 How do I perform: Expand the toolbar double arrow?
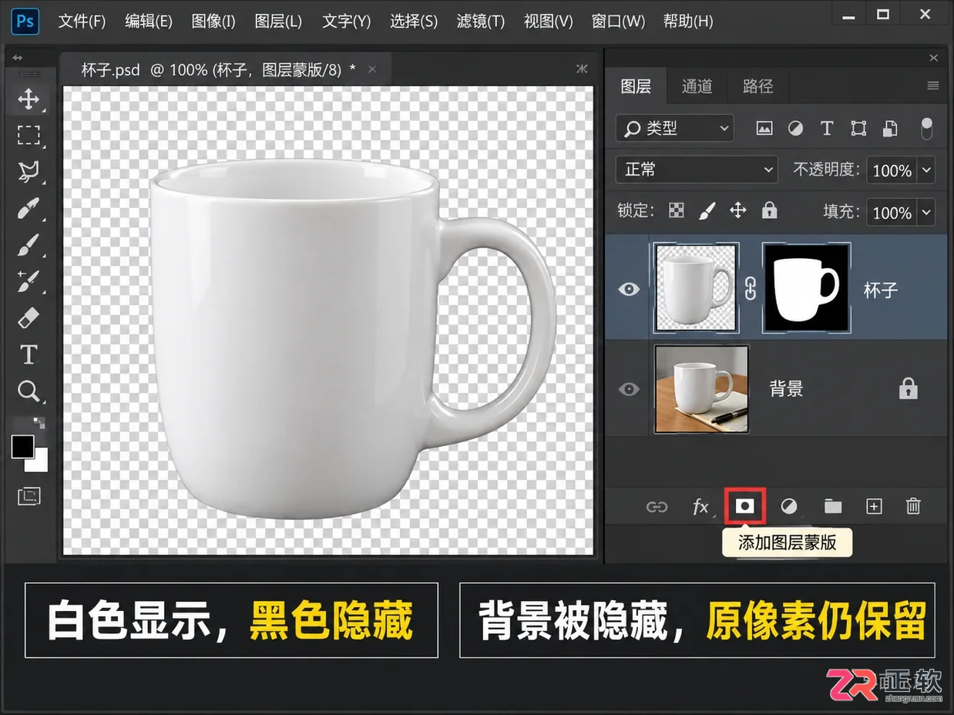coord(17,58)
